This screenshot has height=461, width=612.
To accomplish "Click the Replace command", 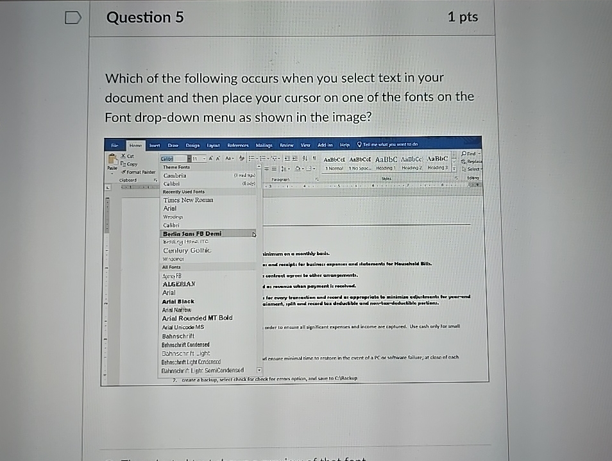I will (x=473, y=161).
